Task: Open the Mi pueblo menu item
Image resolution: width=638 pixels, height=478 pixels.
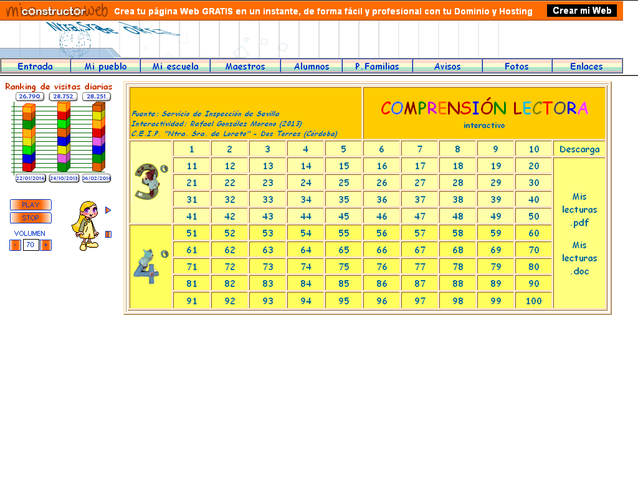Action: [x=105, y=66]
